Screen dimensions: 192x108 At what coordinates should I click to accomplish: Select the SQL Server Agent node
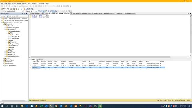pyautogui.click(x=11, y=65)
